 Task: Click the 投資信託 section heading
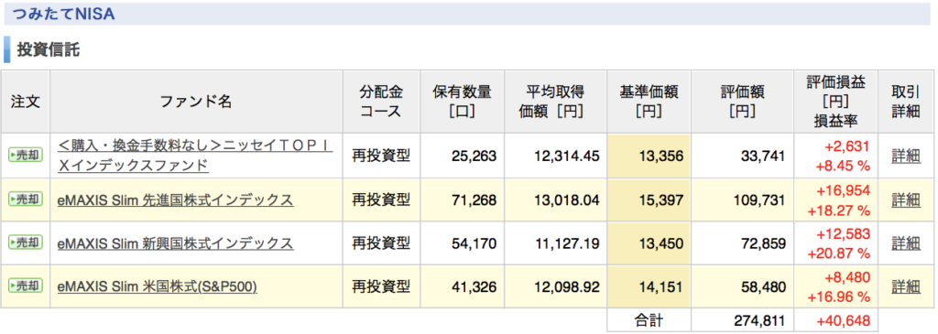[48, 50]
